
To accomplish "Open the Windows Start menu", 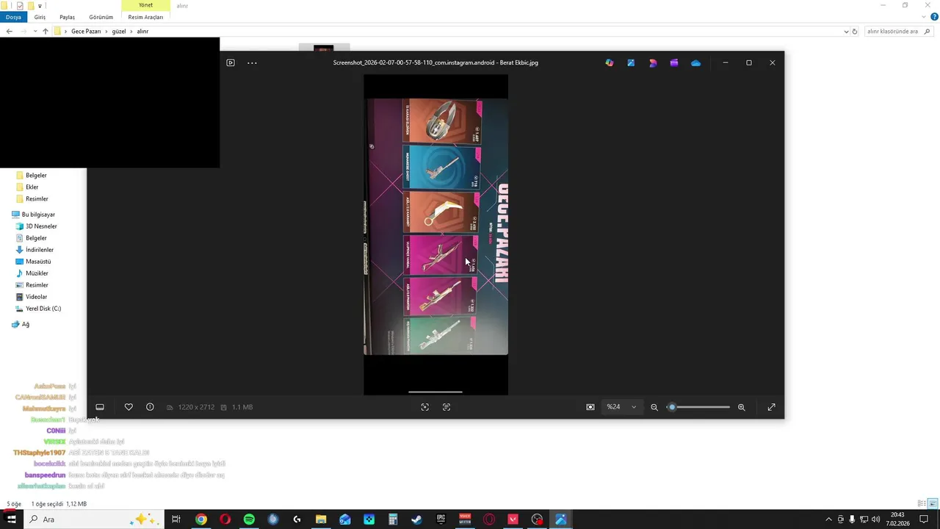I will click(x=11, y=519).
